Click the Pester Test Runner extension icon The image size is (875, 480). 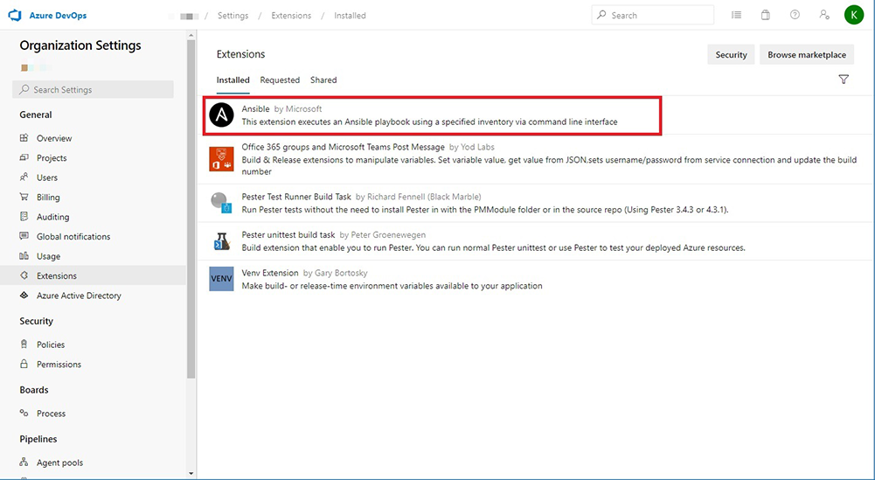coord(221,203)
